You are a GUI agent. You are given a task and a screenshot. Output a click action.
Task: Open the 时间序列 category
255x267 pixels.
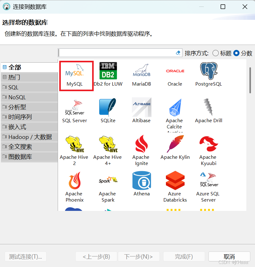[29, 117]
